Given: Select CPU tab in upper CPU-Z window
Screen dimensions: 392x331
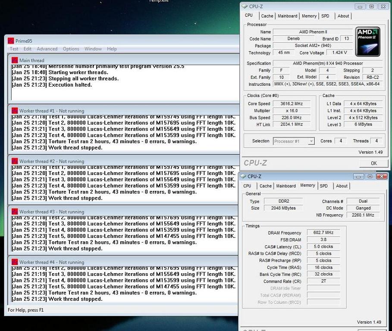Looking at the screenshot, I should (249, 15).
